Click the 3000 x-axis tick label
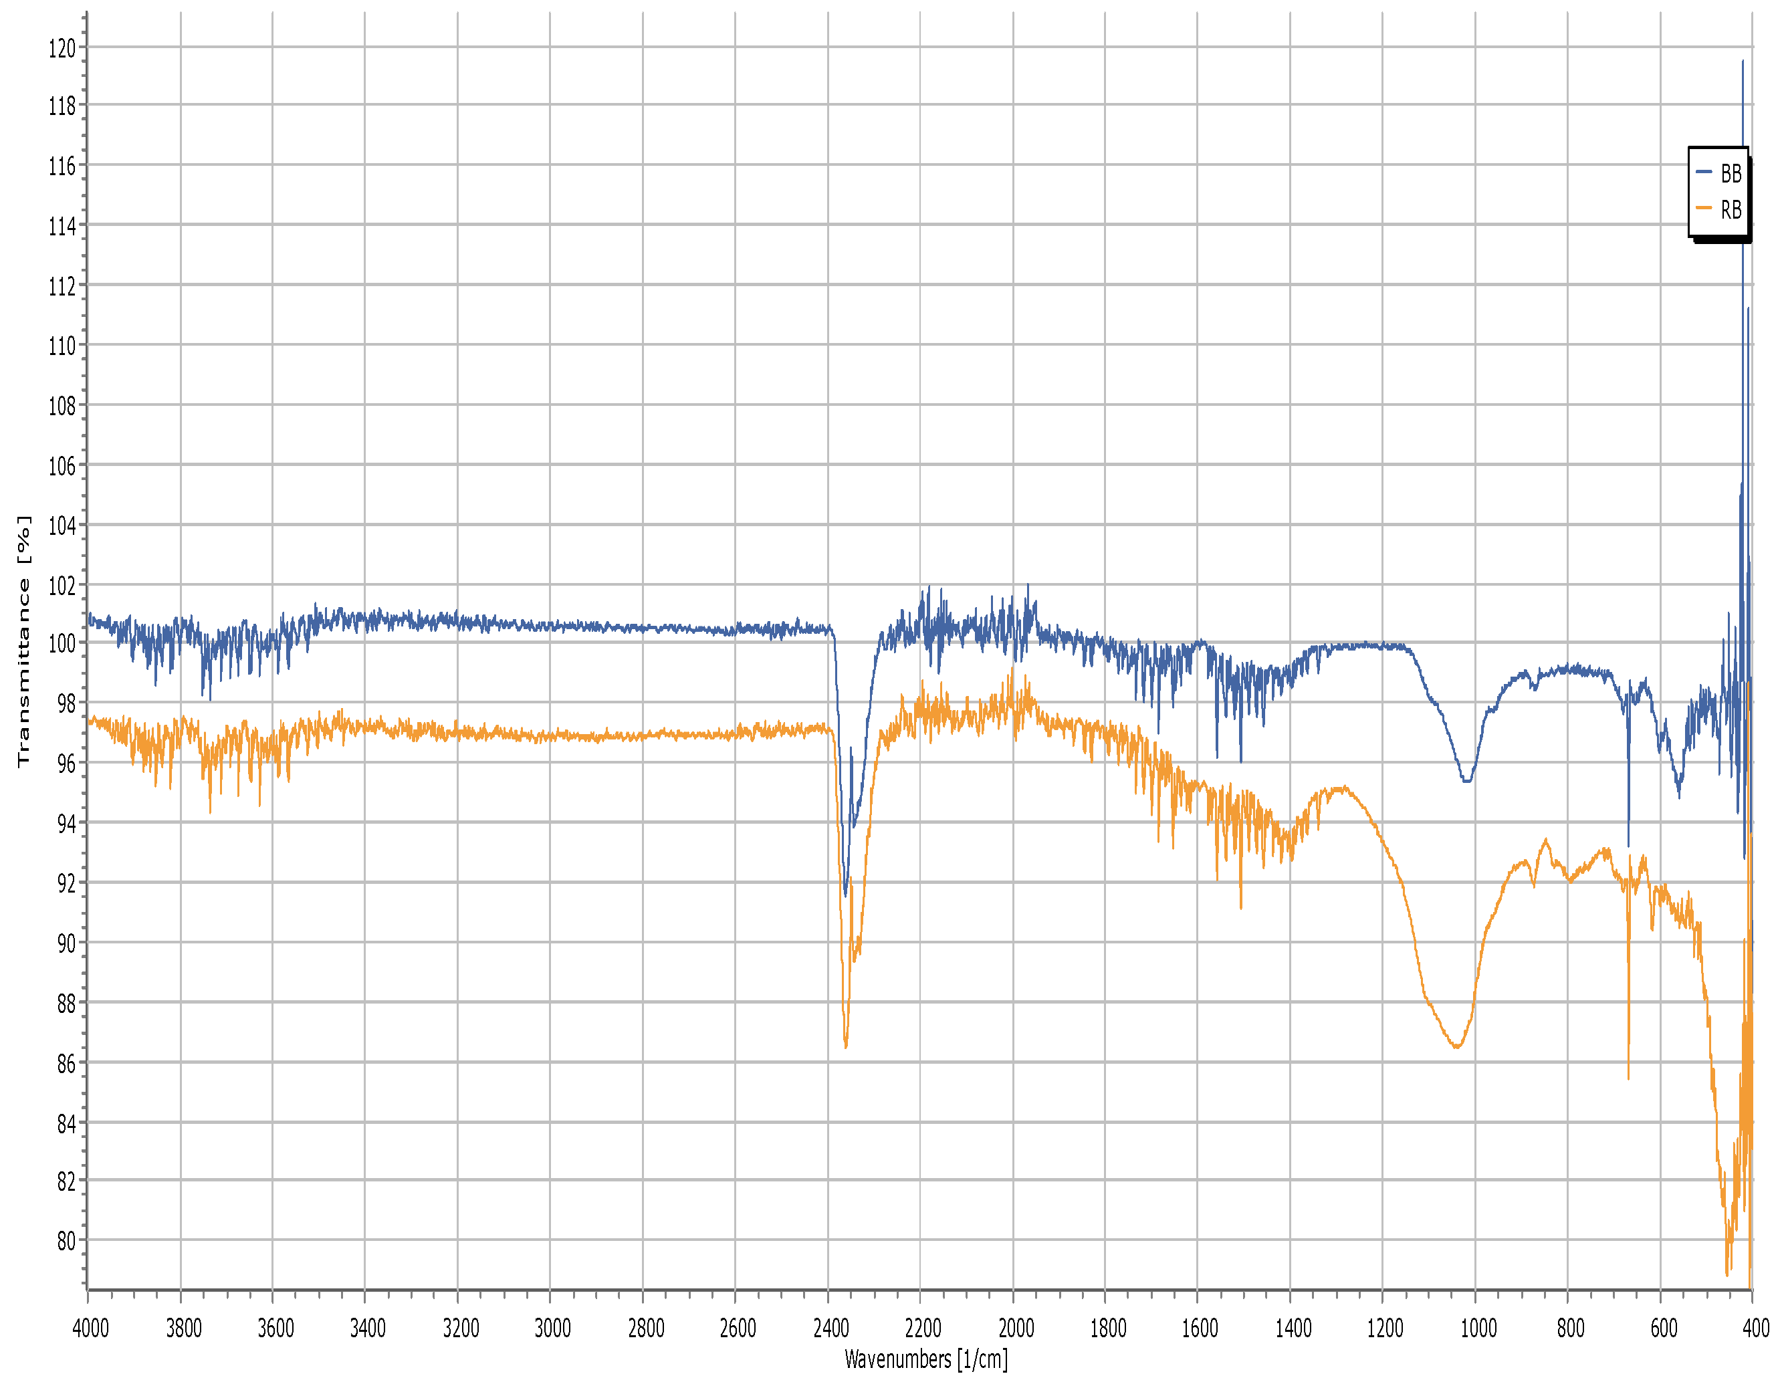Screen dimensions: 1780x1384 (552, 1329)
